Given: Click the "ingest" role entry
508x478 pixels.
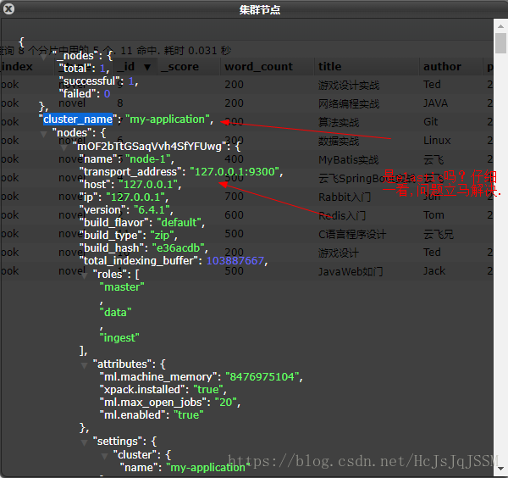Looking at the screenshot, I should pyautogui.click(x=119, y=338).
